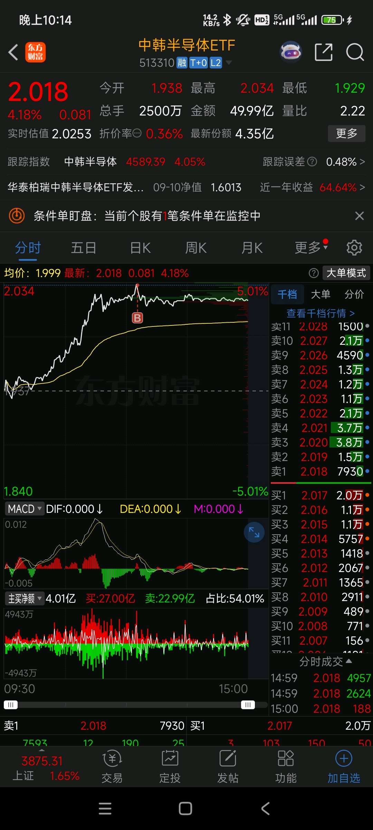Tap 卖11 2.028 order book row

[321, 326]
